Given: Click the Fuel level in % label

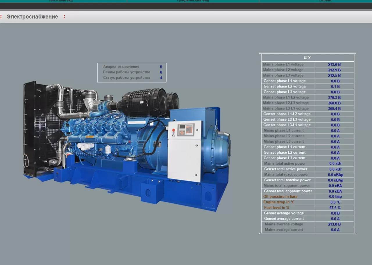Looking at the screenshot, I should tap(277, 207).
